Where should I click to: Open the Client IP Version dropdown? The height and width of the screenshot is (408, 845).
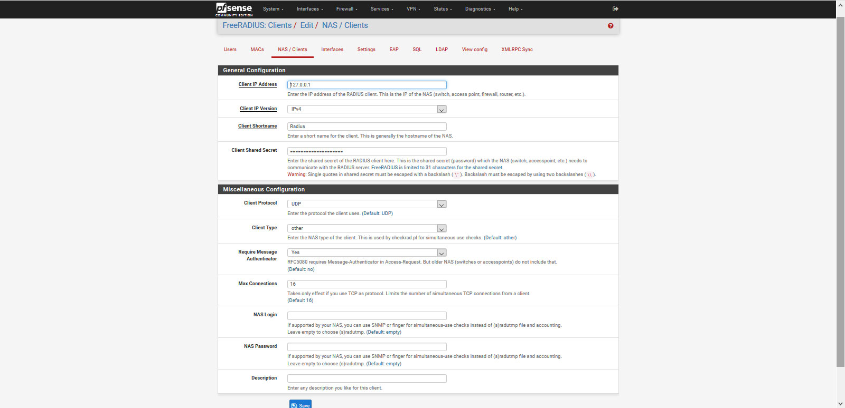click(367, 109)
